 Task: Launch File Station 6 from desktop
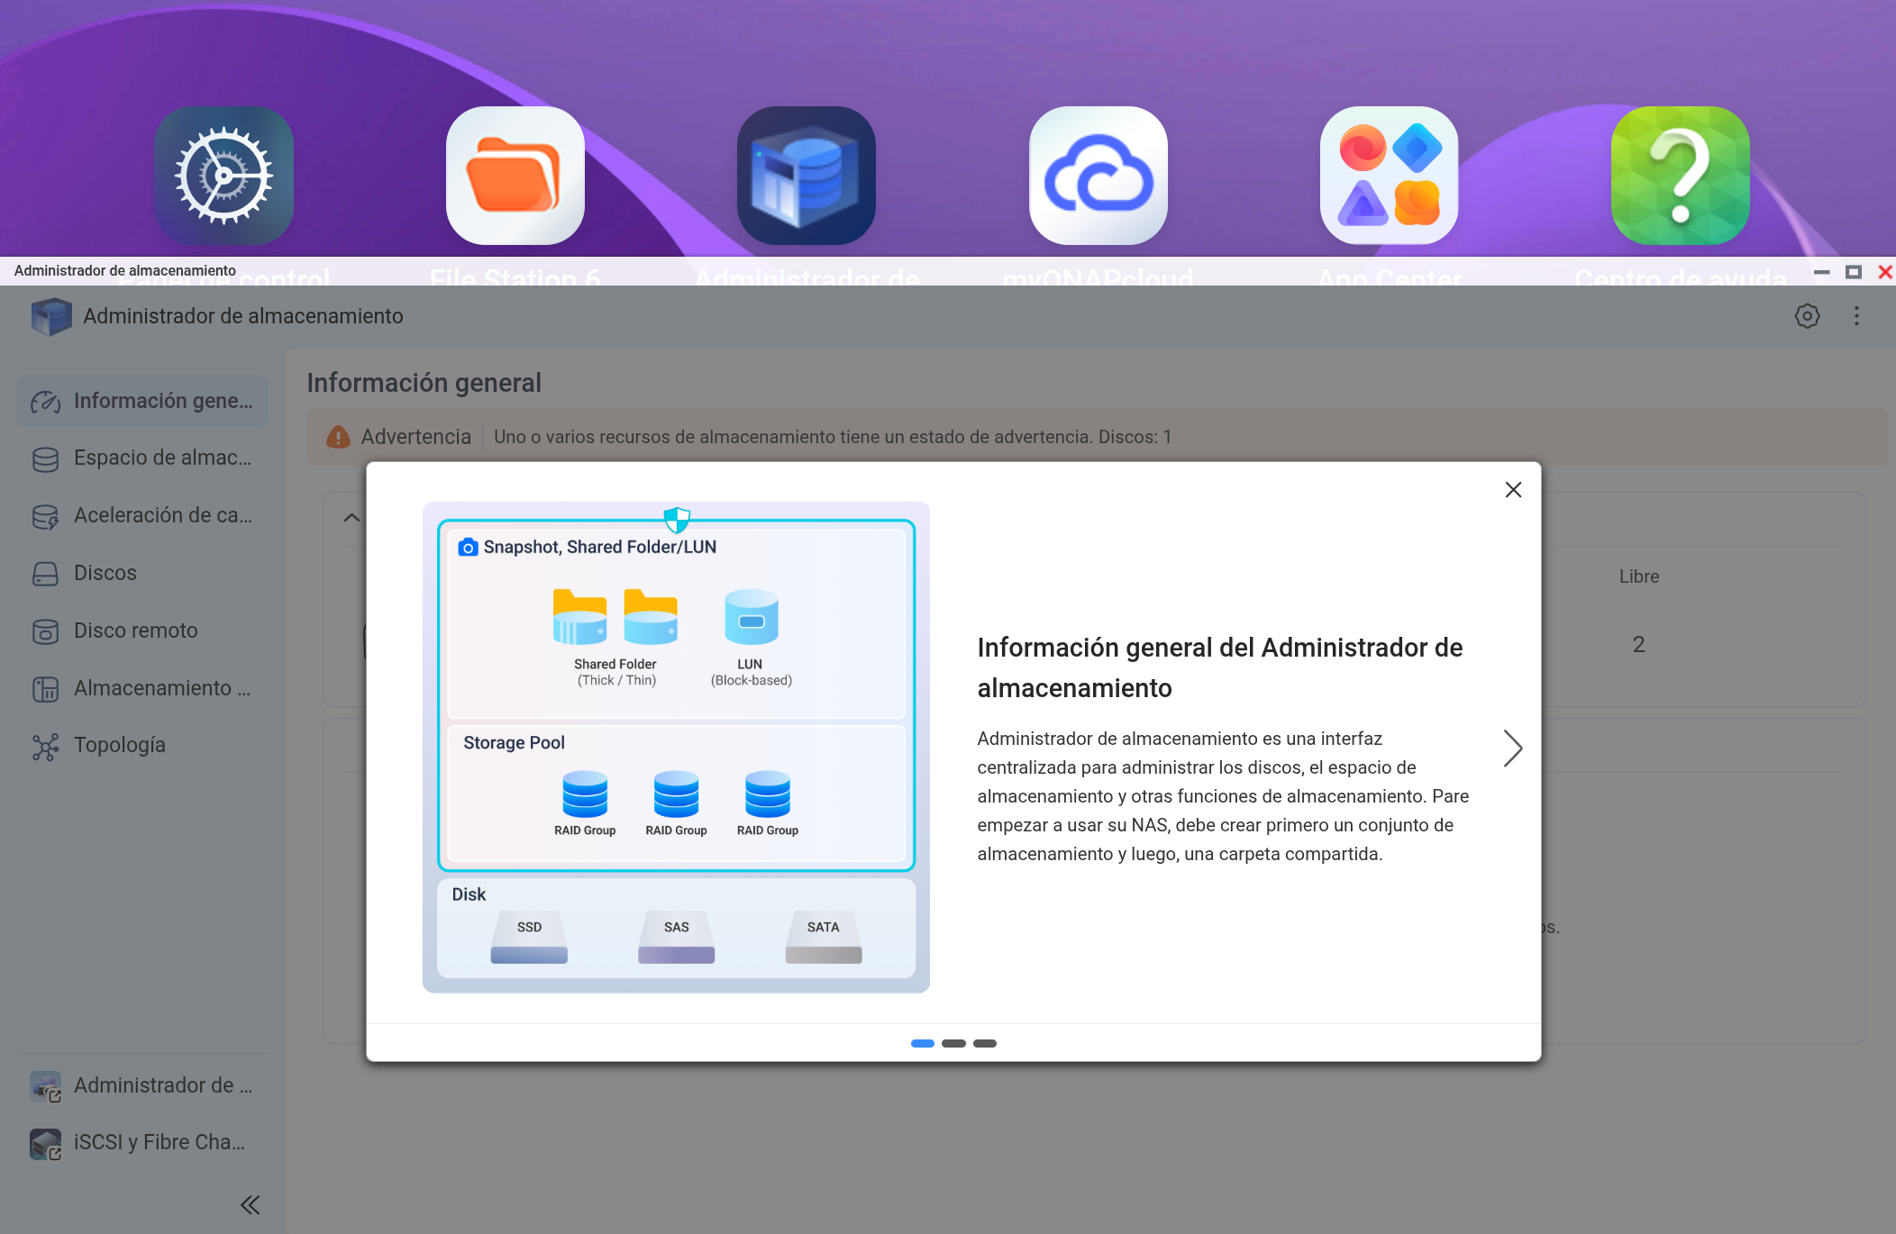click(x=515, y=176)
